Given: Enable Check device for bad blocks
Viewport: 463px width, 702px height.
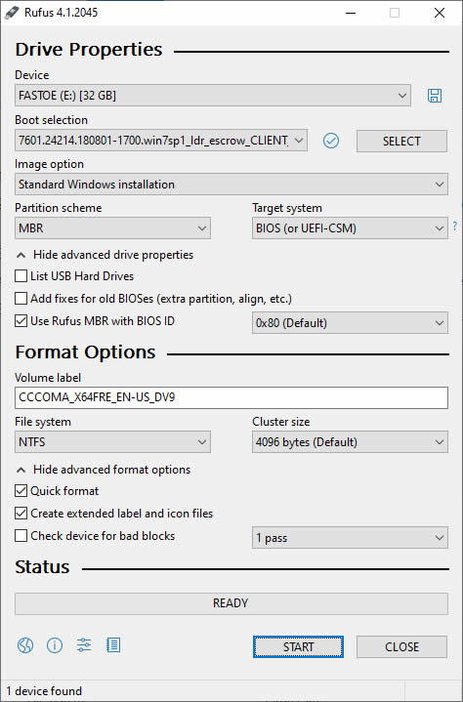Looking at the screenshot, I should pos(21,535).
